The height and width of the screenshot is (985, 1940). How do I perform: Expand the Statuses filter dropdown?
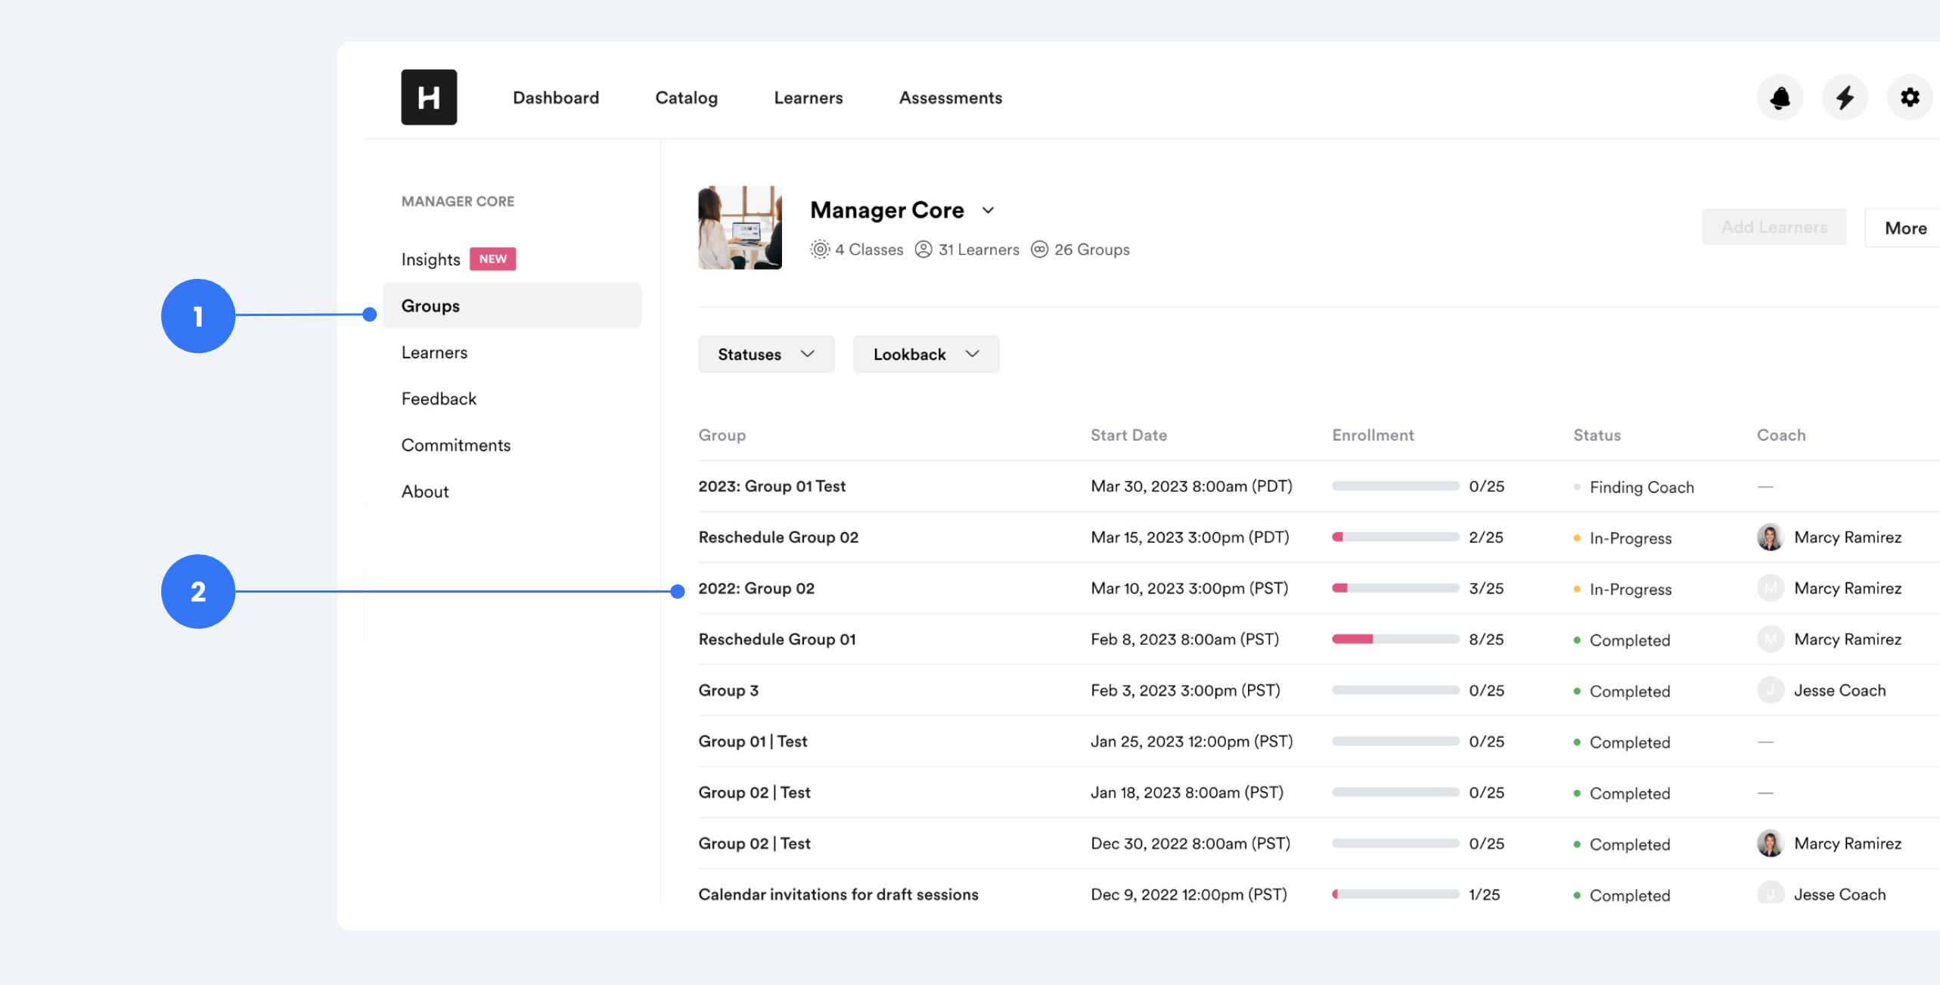(765, 354)
